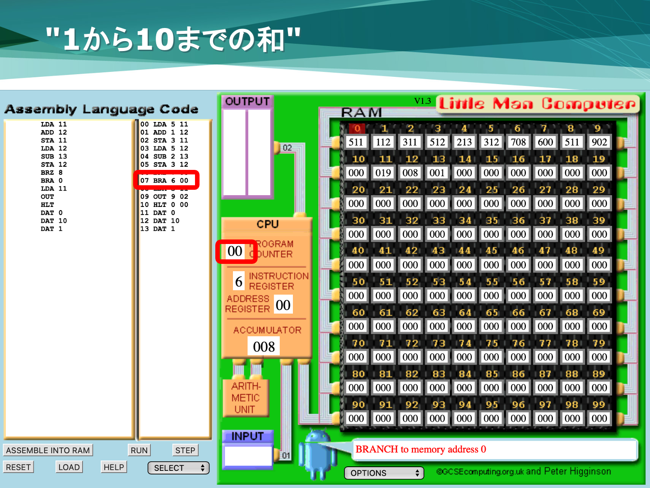Click the OUTPUT label header

tap(247, 102)
